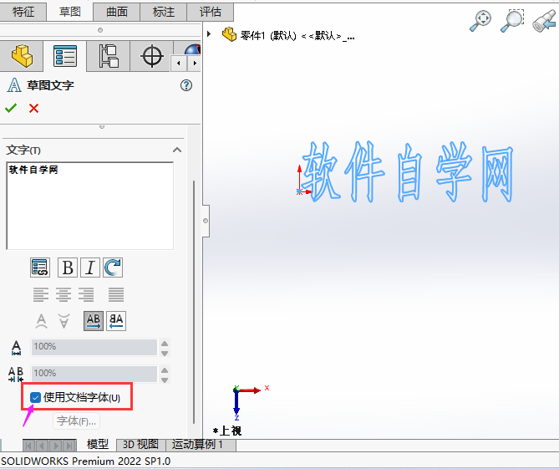Viewport: 559px width, 469px height.
Task: Select the mirrored BA flip horizontal button
Action: pyautogui.click(x=116, y=321)
